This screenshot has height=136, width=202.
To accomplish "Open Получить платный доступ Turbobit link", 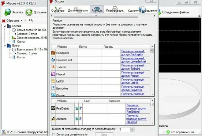I will point(133,67).
